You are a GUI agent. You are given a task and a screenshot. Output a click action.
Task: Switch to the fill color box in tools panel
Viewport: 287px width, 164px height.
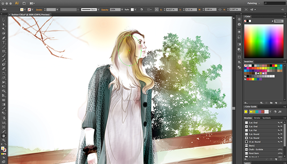3,148
